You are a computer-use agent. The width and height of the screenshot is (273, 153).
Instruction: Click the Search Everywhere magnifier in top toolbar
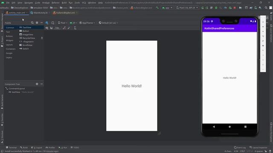pyautogui.click(x=266, y=8)
